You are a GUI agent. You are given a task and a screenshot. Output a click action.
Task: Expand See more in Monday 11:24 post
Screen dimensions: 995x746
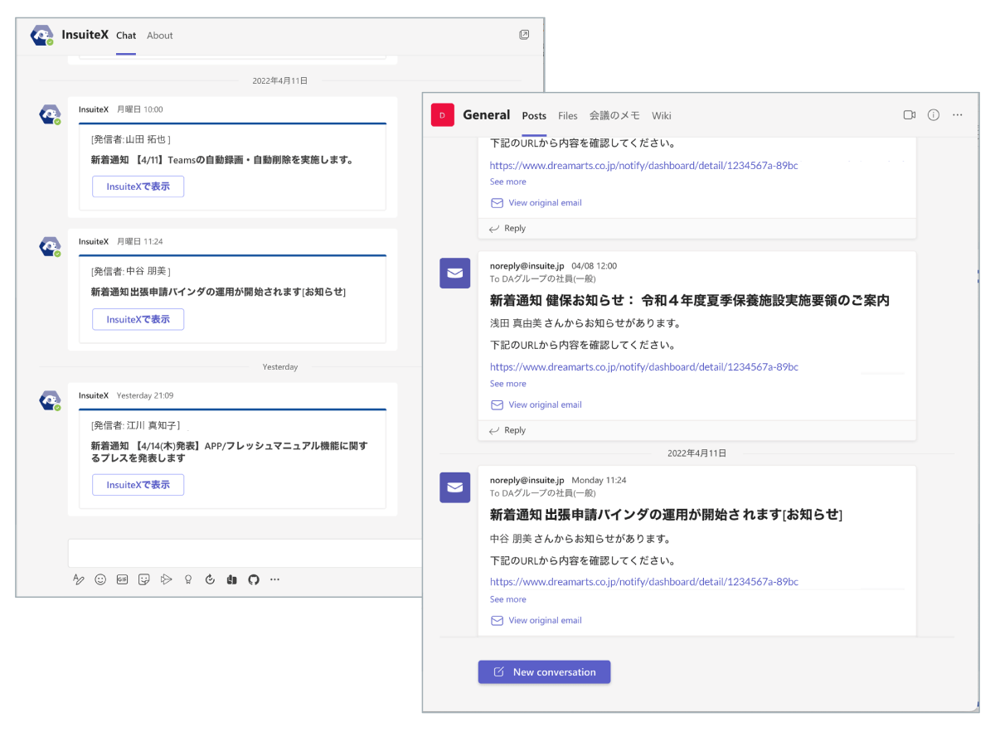507,599
